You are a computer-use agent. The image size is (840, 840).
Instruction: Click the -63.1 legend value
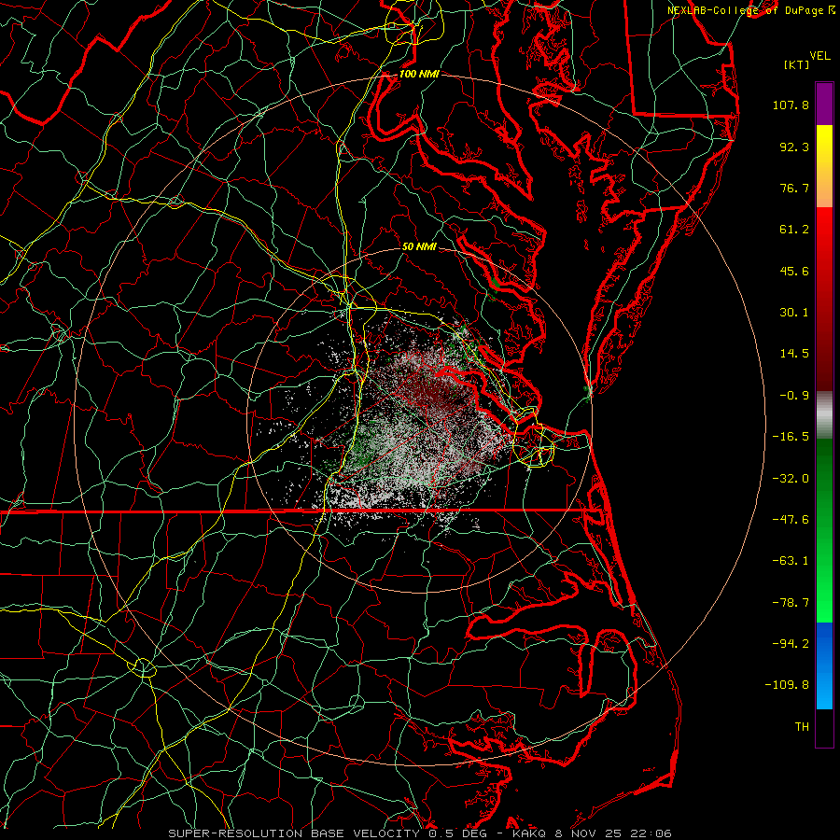791,561
